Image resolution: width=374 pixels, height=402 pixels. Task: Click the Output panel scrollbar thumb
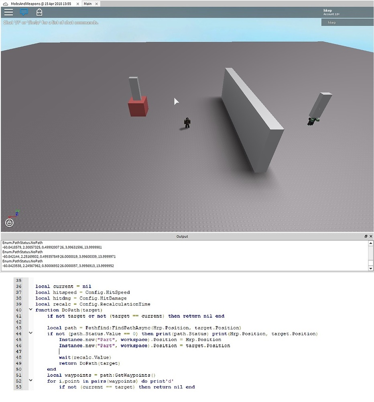pyautogui.click(x=371, y=263)
